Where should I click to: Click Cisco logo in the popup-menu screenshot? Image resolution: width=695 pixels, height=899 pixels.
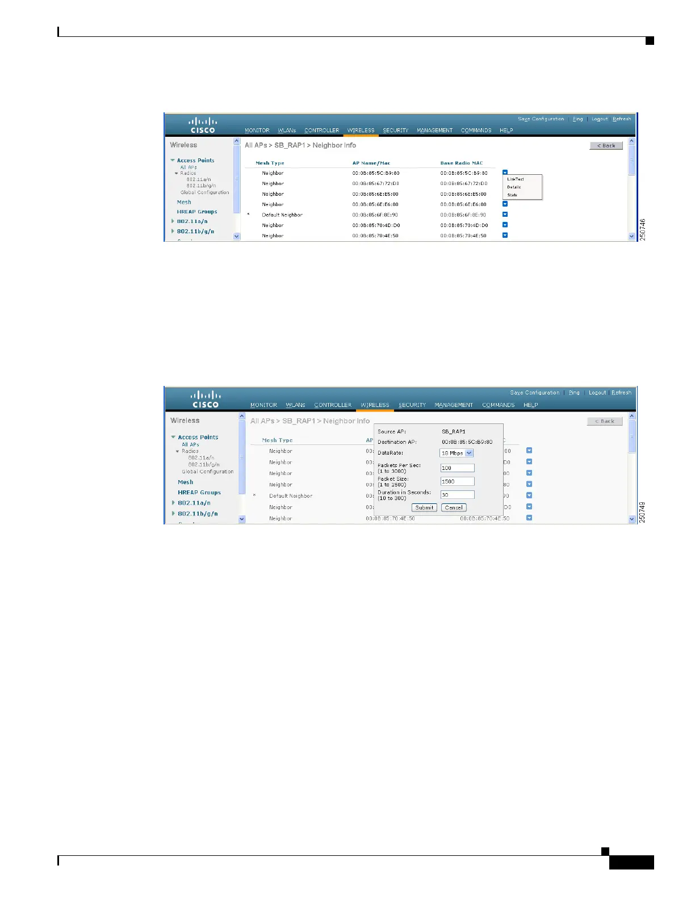click(x=203, y=125)
